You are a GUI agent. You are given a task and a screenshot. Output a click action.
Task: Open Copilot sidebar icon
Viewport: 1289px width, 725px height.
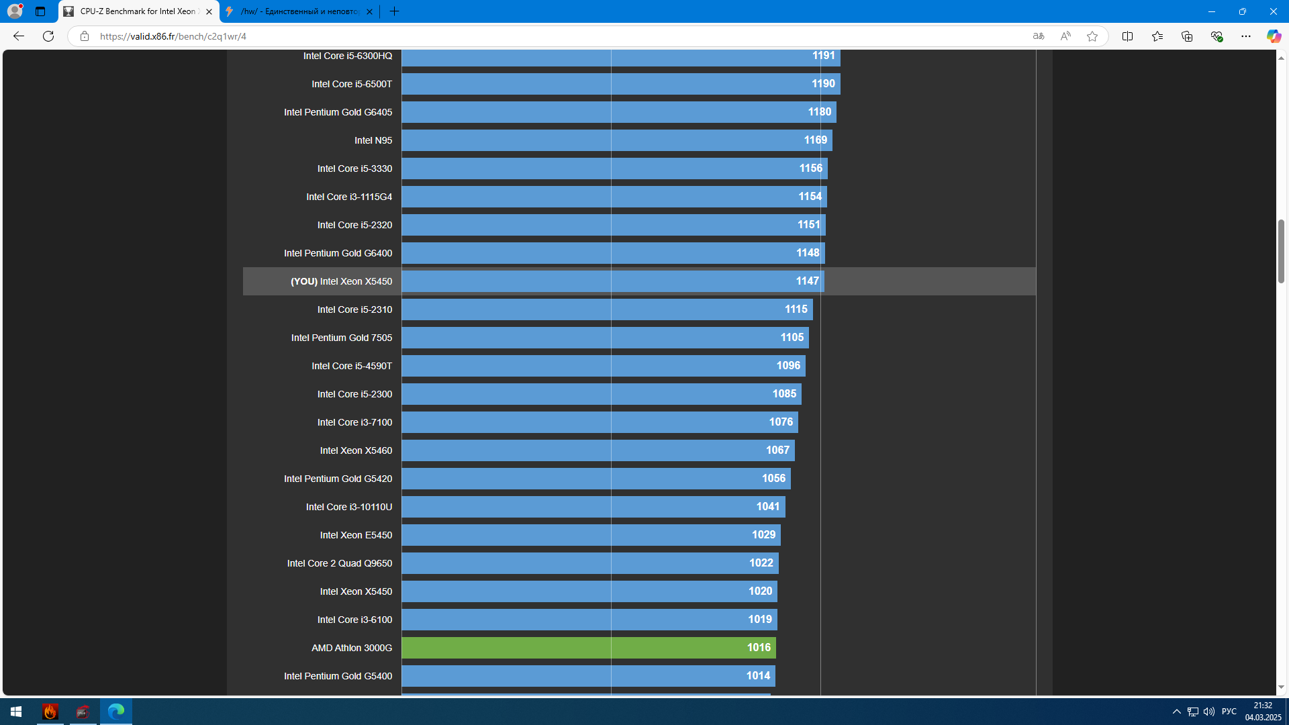pyautogui.click(x=1274, y=36)
